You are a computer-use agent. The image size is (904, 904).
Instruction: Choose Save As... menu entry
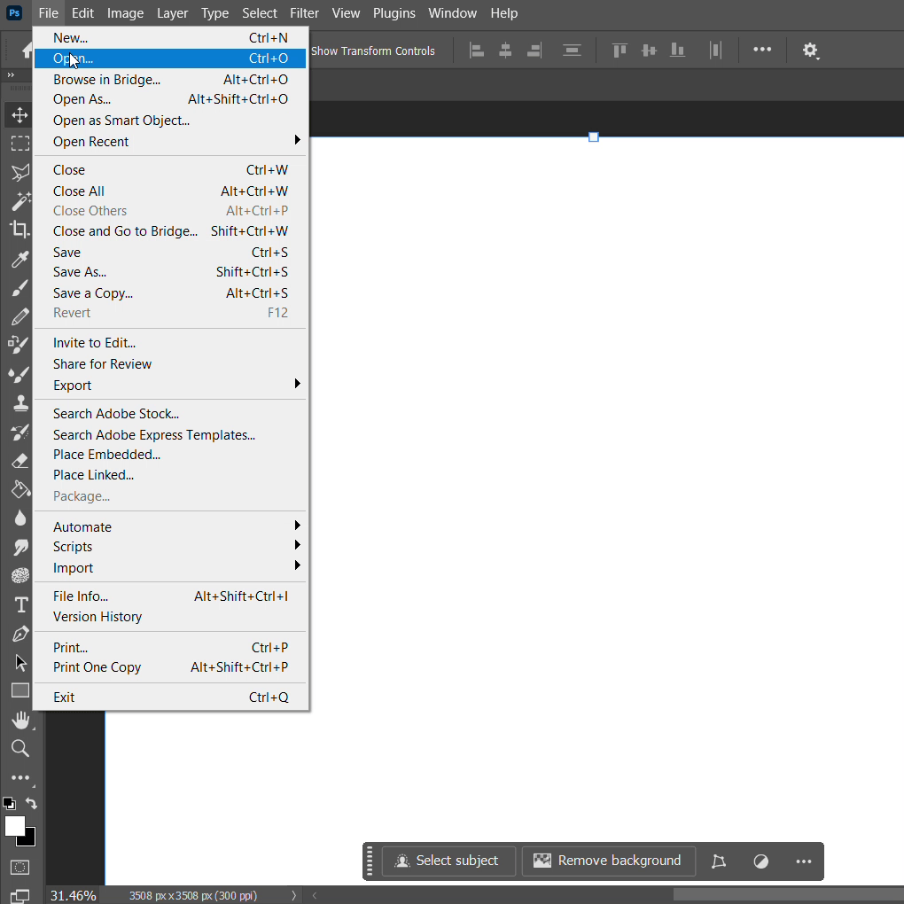tap(170, 272)
